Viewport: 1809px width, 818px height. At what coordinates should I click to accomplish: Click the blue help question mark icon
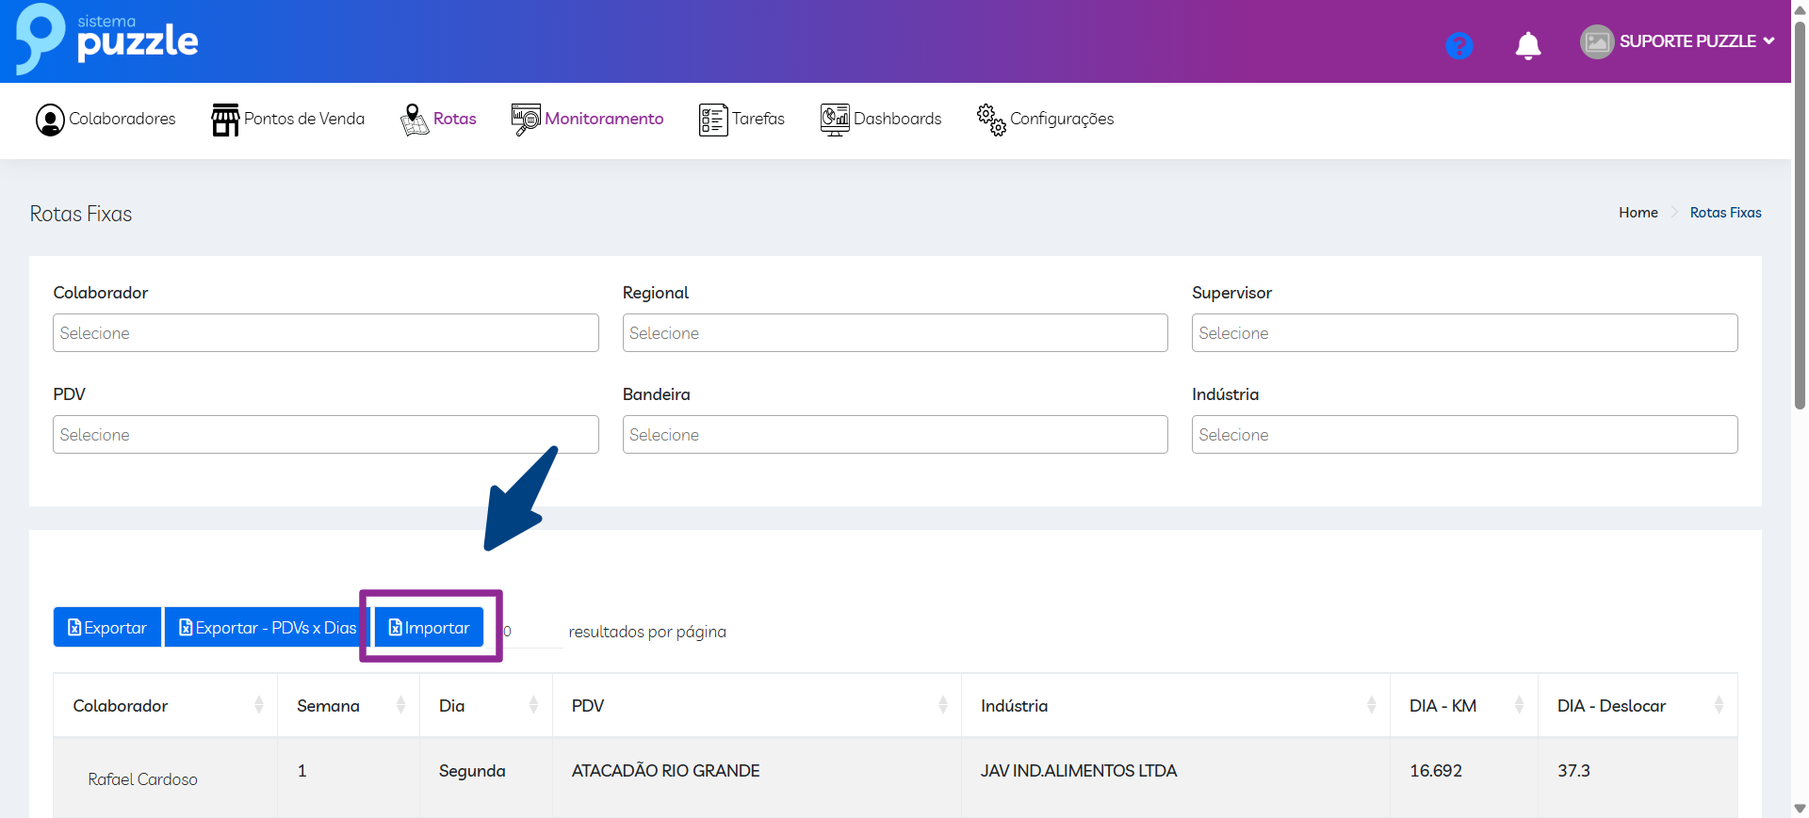tap(1459, 45)
